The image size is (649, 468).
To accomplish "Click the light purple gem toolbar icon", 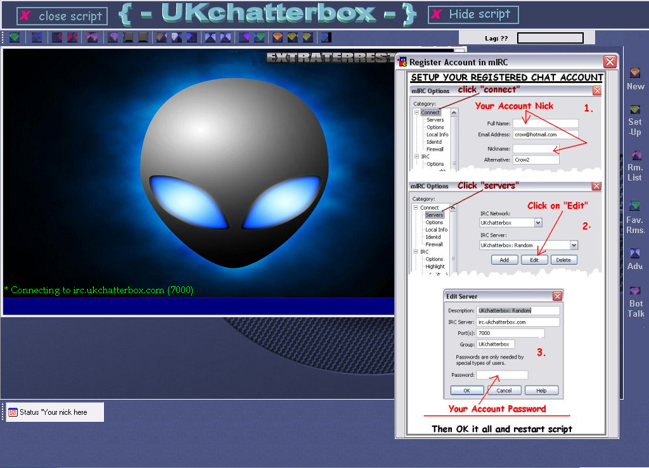I will click(x=113, y=37).
